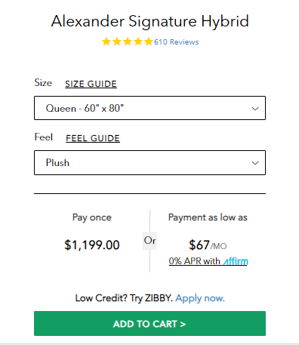Click the chevron arrow in Size selector
The height and width of the screenshot is (345, 299).
pos(255,109)
